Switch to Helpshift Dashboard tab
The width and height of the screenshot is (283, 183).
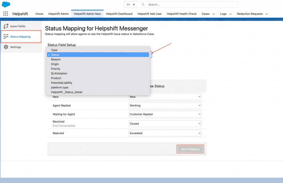coord(119,14)
